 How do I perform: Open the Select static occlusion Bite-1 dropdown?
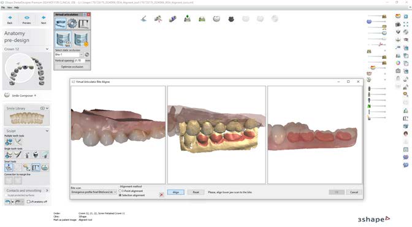pyautogui.click(x=81, y=55)
